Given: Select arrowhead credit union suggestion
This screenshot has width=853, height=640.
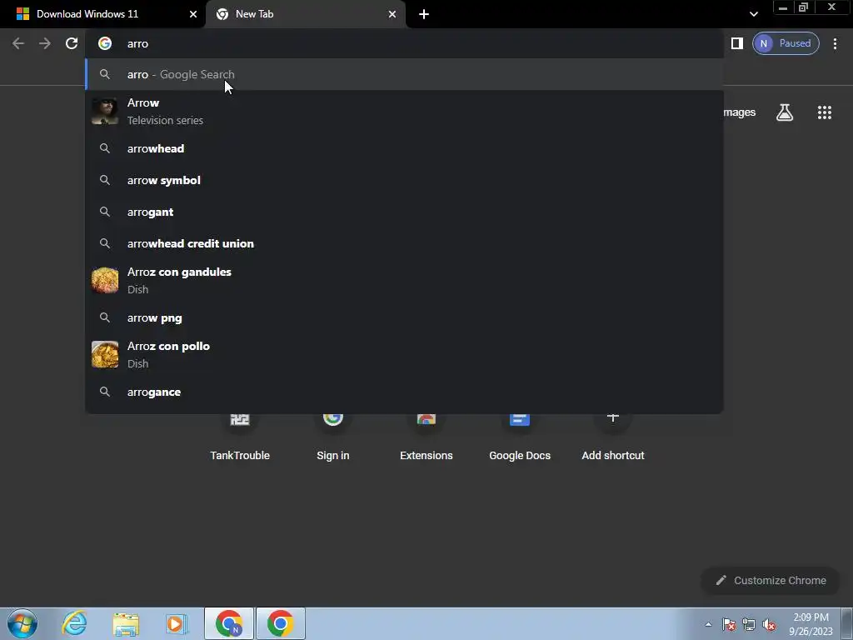Looking at the screenshot, I should [404, 243].
